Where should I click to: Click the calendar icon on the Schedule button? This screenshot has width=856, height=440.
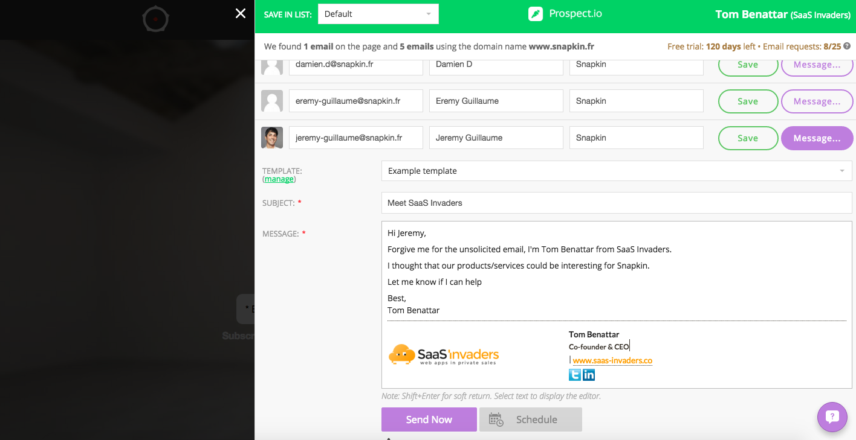point(496,419)
